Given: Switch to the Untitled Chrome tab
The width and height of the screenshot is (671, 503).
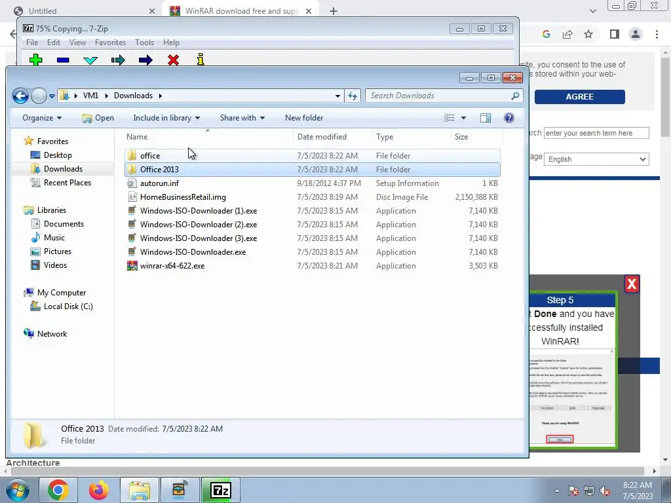Looking at the screenshot, I should 83,11.
